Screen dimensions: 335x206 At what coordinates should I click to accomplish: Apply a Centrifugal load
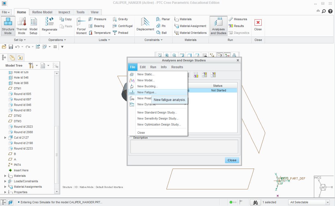click(123, 26)
